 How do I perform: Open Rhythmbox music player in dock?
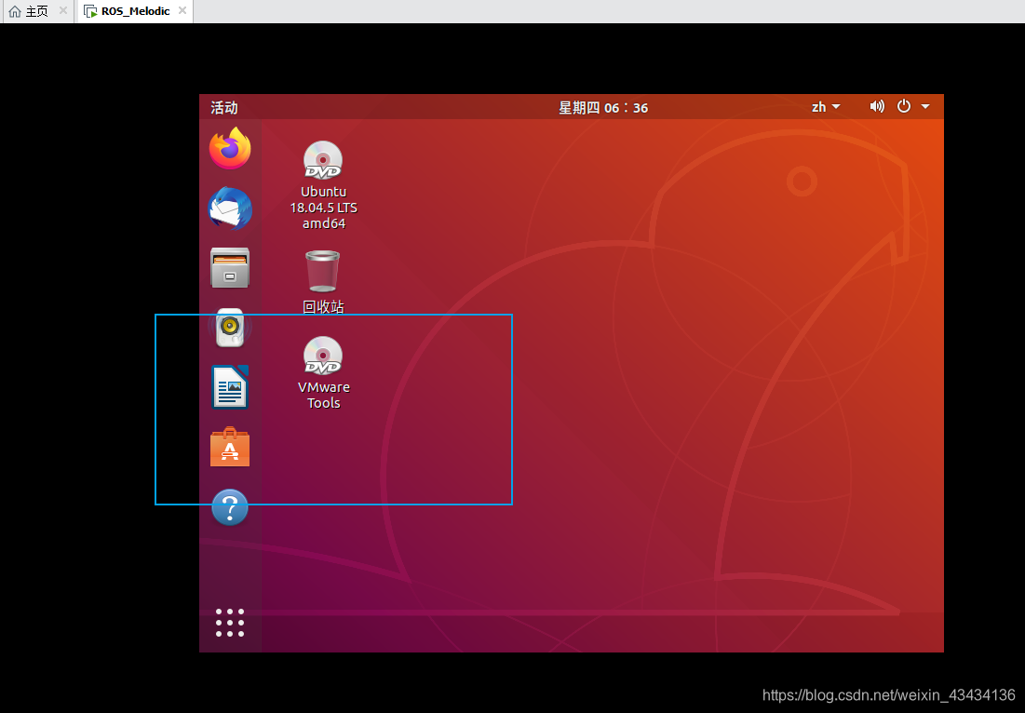coord(230,328)
